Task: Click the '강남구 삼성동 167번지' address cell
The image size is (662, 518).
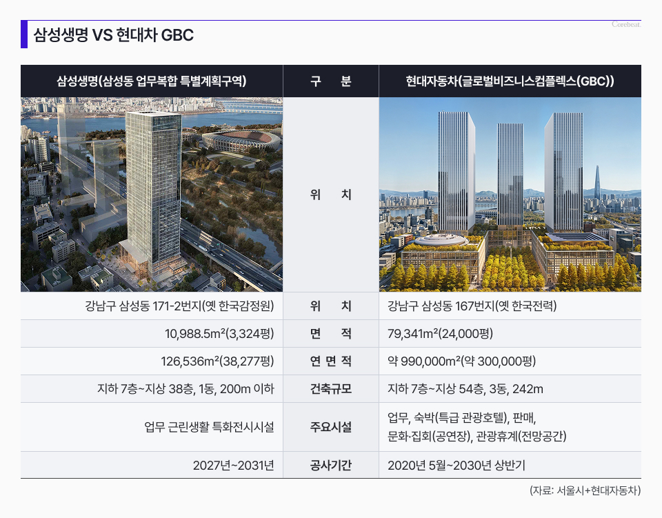Action: click(x=472, y=306)
